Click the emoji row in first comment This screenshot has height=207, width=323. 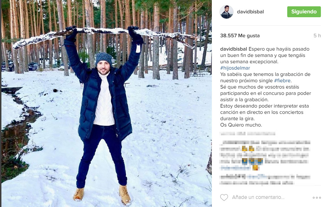coord(253,161)
